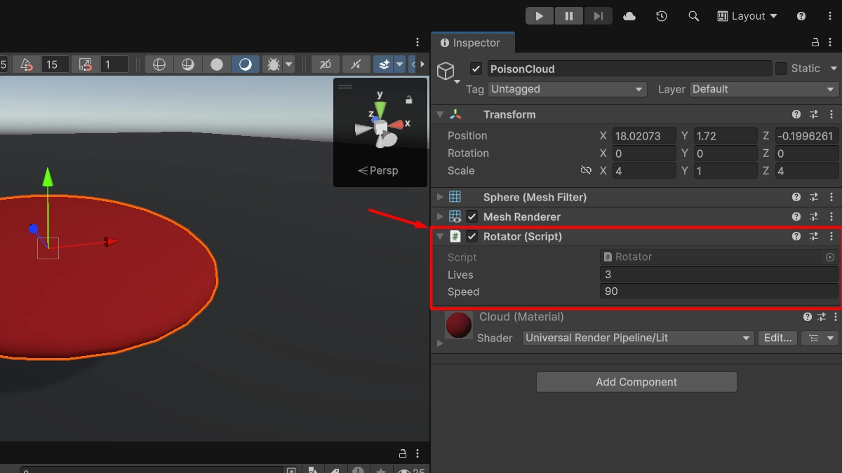Open Rotator (Script) presets icon
The height and width of the screenshot is (473, 842).
pyautogui.click(x=814, y=236)
